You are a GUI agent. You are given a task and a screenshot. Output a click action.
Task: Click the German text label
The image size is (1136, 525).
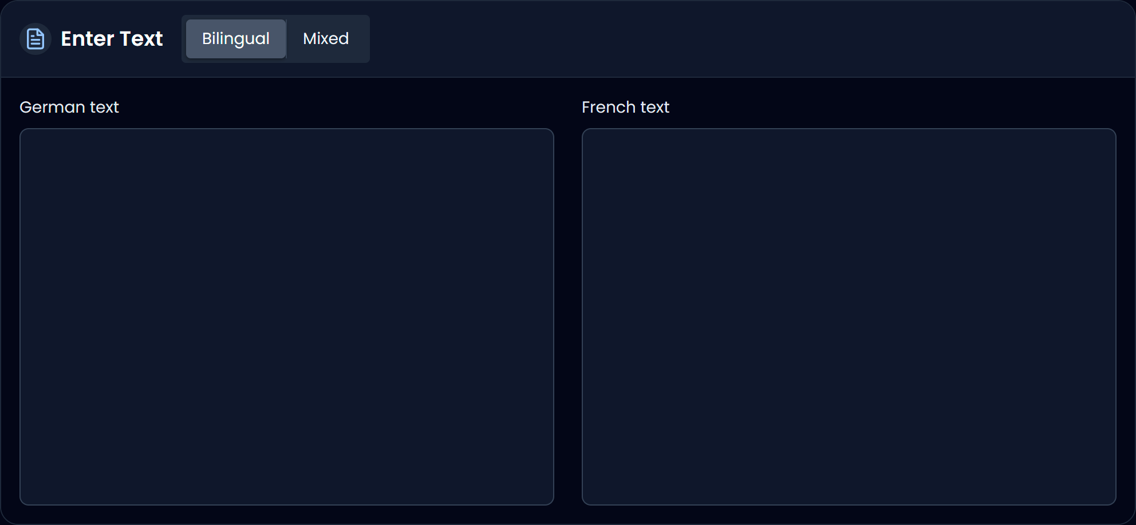69,107
